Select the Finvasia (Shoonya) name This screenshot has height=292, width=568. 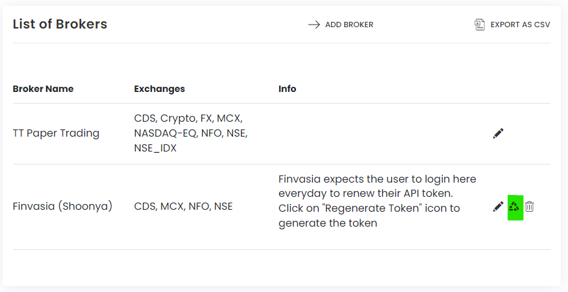tap(63, 207)
